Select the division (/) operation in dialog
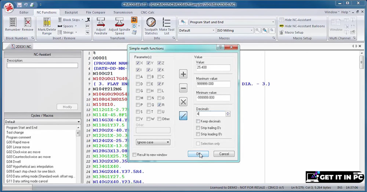 pyautogui.click(x=183, y=116)
